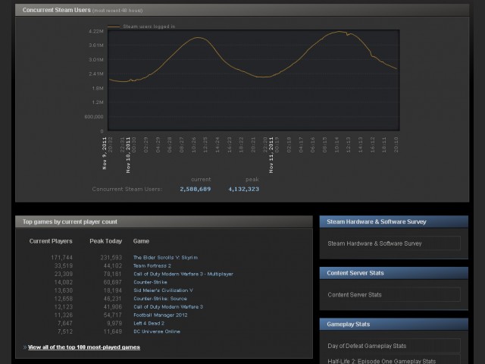Open Team Fortress 2 game link
The width and height of the screenshot is (485, 364).
pos(152,265)
